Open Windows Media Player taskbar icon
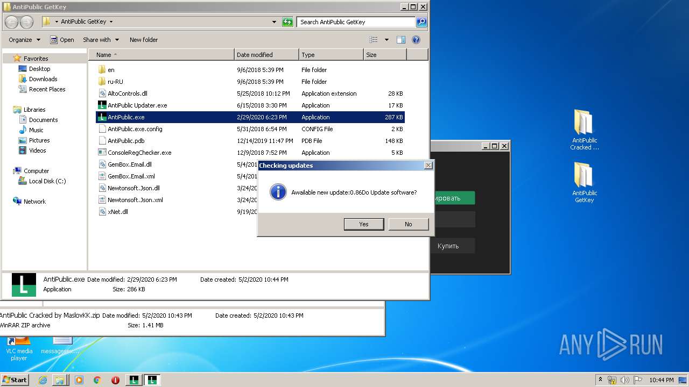This screenshot has height=387, width=689. click(79, 380)
